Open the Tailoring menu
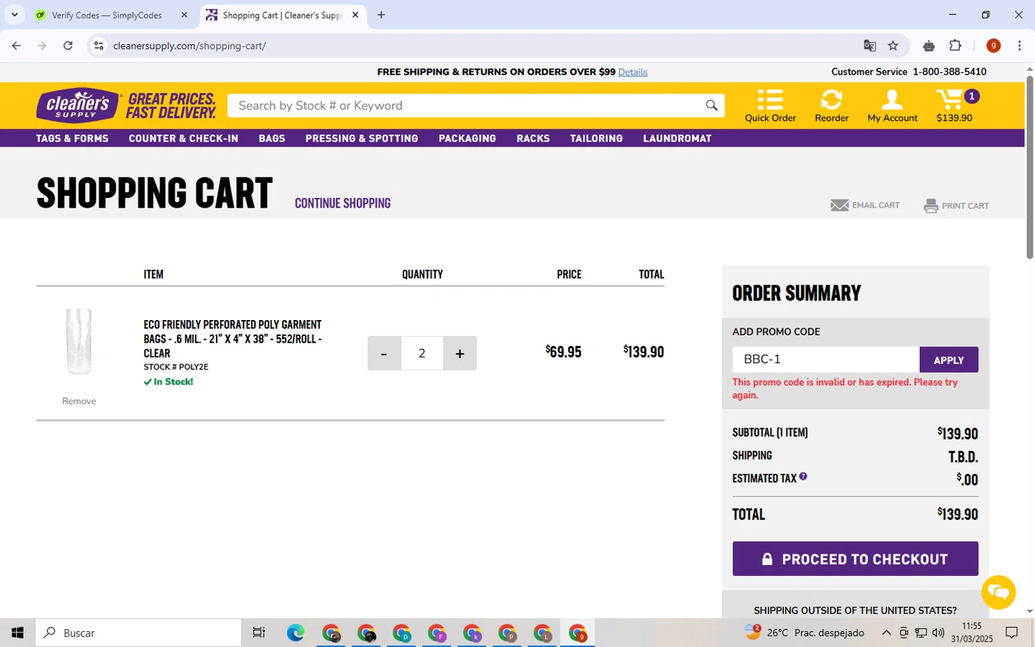Viewport: 1035px width, 647px height. coord(596,139)
